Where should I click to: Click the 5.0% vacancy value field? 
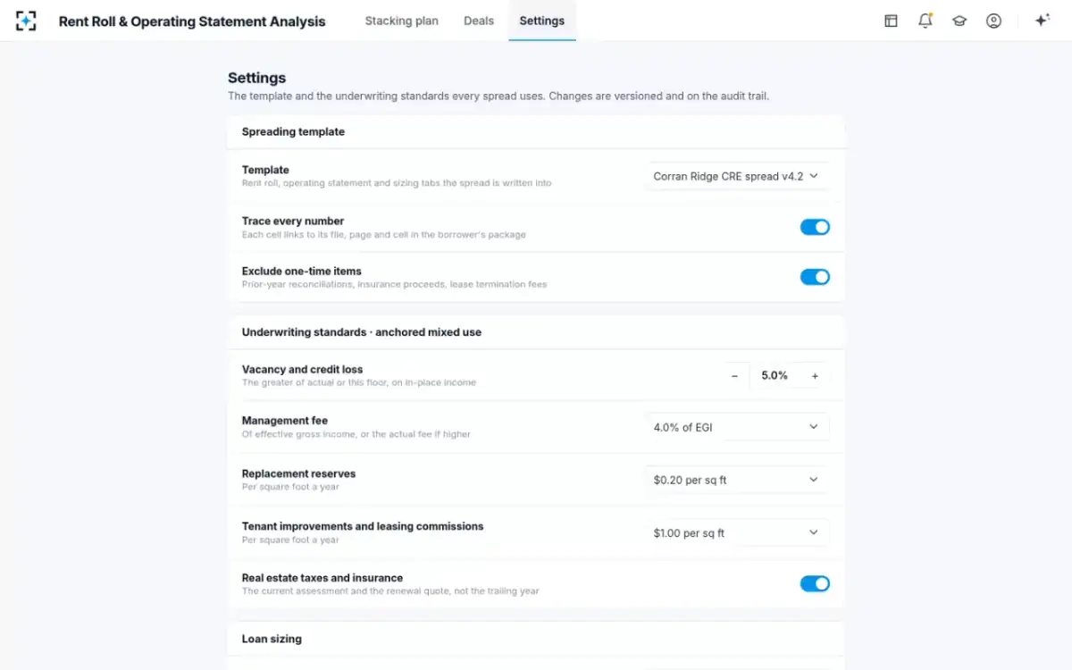click(x=775, y=376)
